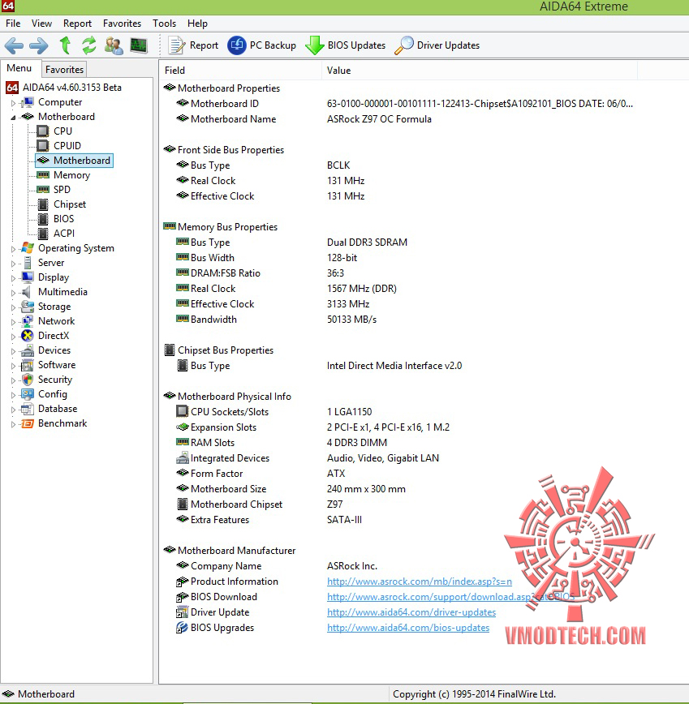Click the Software tree icon
689x704 pixels.
point(28,365)
